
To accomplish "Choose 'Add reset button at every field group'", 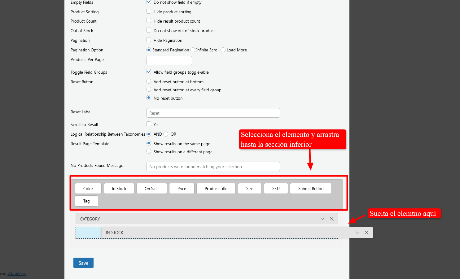I will pyautogui.click(x=149, y=89).
